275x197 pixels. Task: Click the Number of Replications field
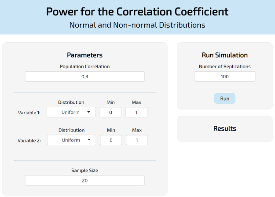click(x=224, y=77)
